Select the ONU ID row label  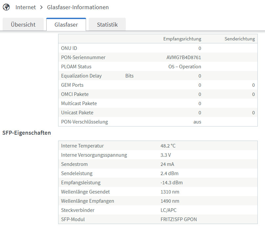tap(69, 48)
